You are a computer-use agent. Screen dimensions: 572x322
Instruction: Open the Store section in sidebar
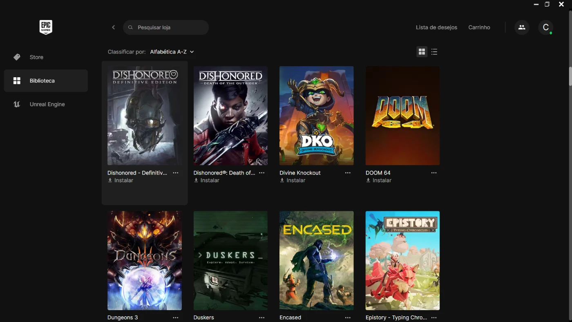point(46,57)
